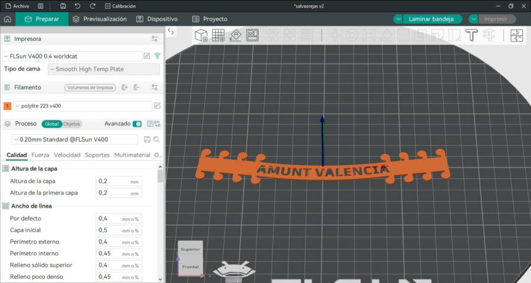Open the Assembly view puzzle icon
Image resolution: width=531 pixels, height=283 pixels.
(x=516, y=35)
